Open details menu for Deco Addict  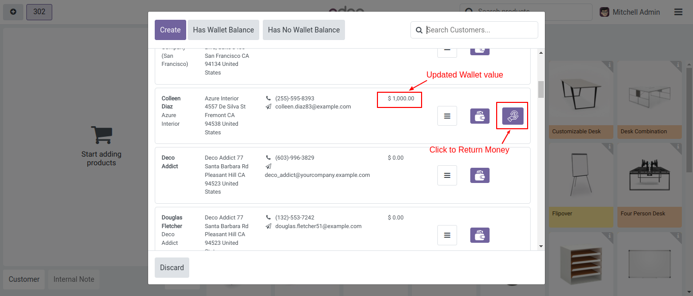pos(447,175)
